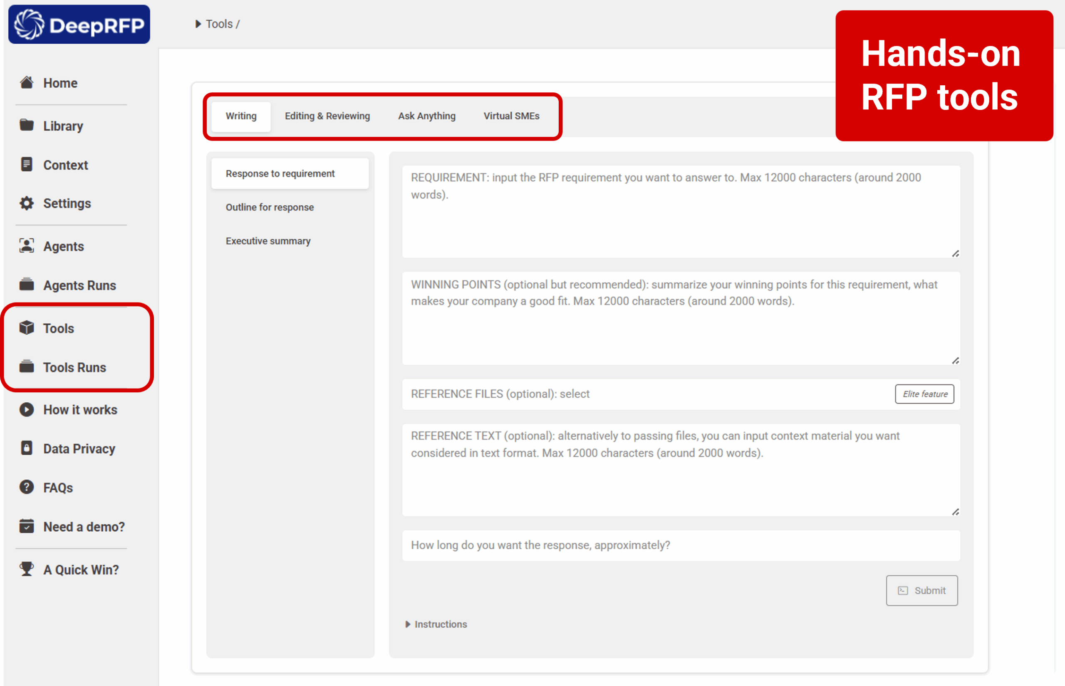1065x686 pixels.
Task: Open Data Privacy lock icon
Action: [27, 448]
